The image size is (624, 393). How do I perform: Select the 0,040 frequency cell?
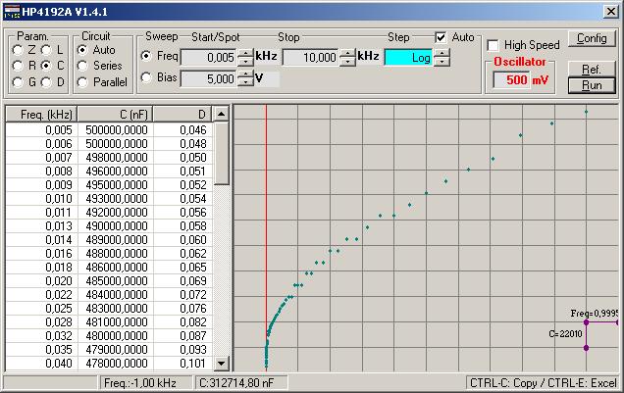pyautogui.click(x=42, y=364)
